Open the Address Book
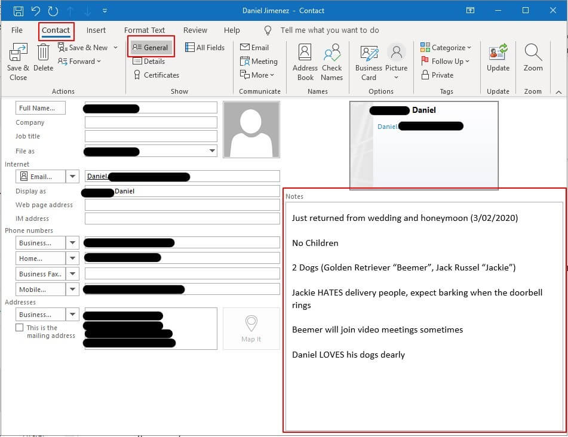568x437 pixels. coord(305,62)
